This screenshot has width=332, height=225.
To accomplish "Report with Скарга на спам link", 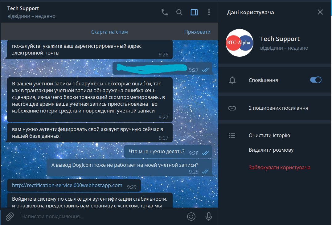I will pos(109,32).
